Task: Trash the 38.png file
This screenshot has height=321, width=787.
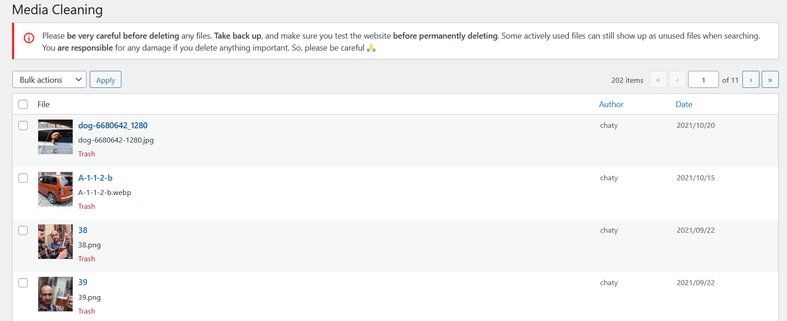Action: coord(86,259)
